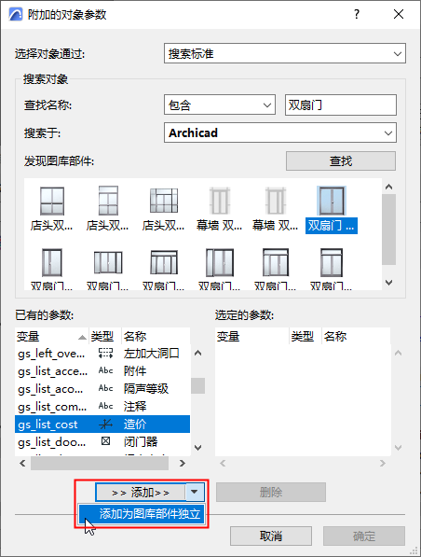This screenshot has height=557, width=421.
Task: Click the Abc type icon beside 附件
Action: point(105,370)
